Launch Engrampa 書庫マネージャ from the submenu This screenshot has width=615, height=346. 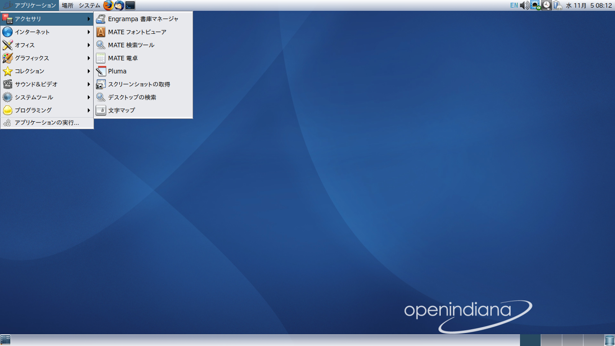143,19
